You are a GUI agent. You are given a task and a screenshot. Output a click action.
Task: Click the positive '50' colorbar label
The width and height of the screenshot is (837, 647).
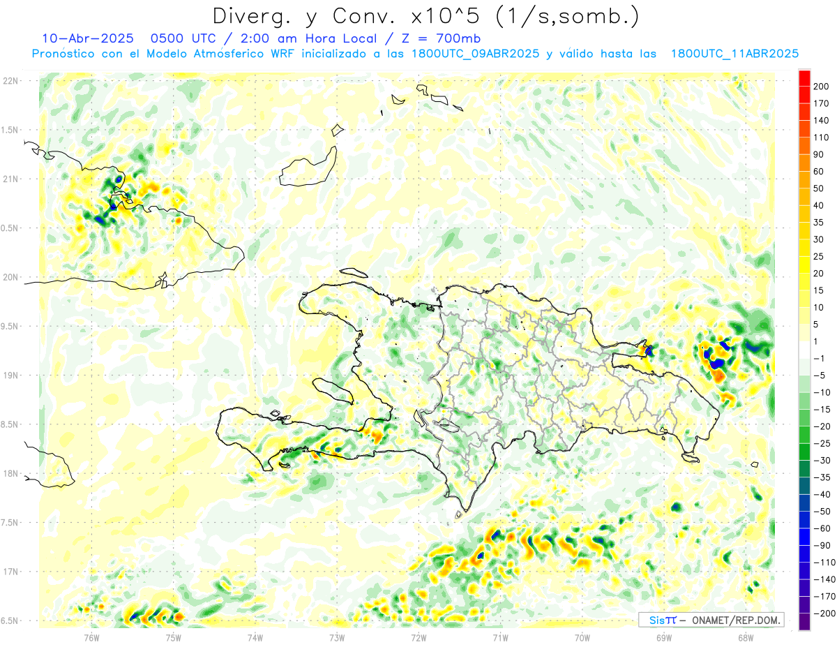coord(819,188)
